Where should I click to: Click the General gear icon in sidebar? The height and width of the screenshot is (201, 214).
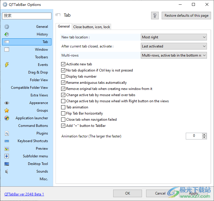[x=7, y=27]
